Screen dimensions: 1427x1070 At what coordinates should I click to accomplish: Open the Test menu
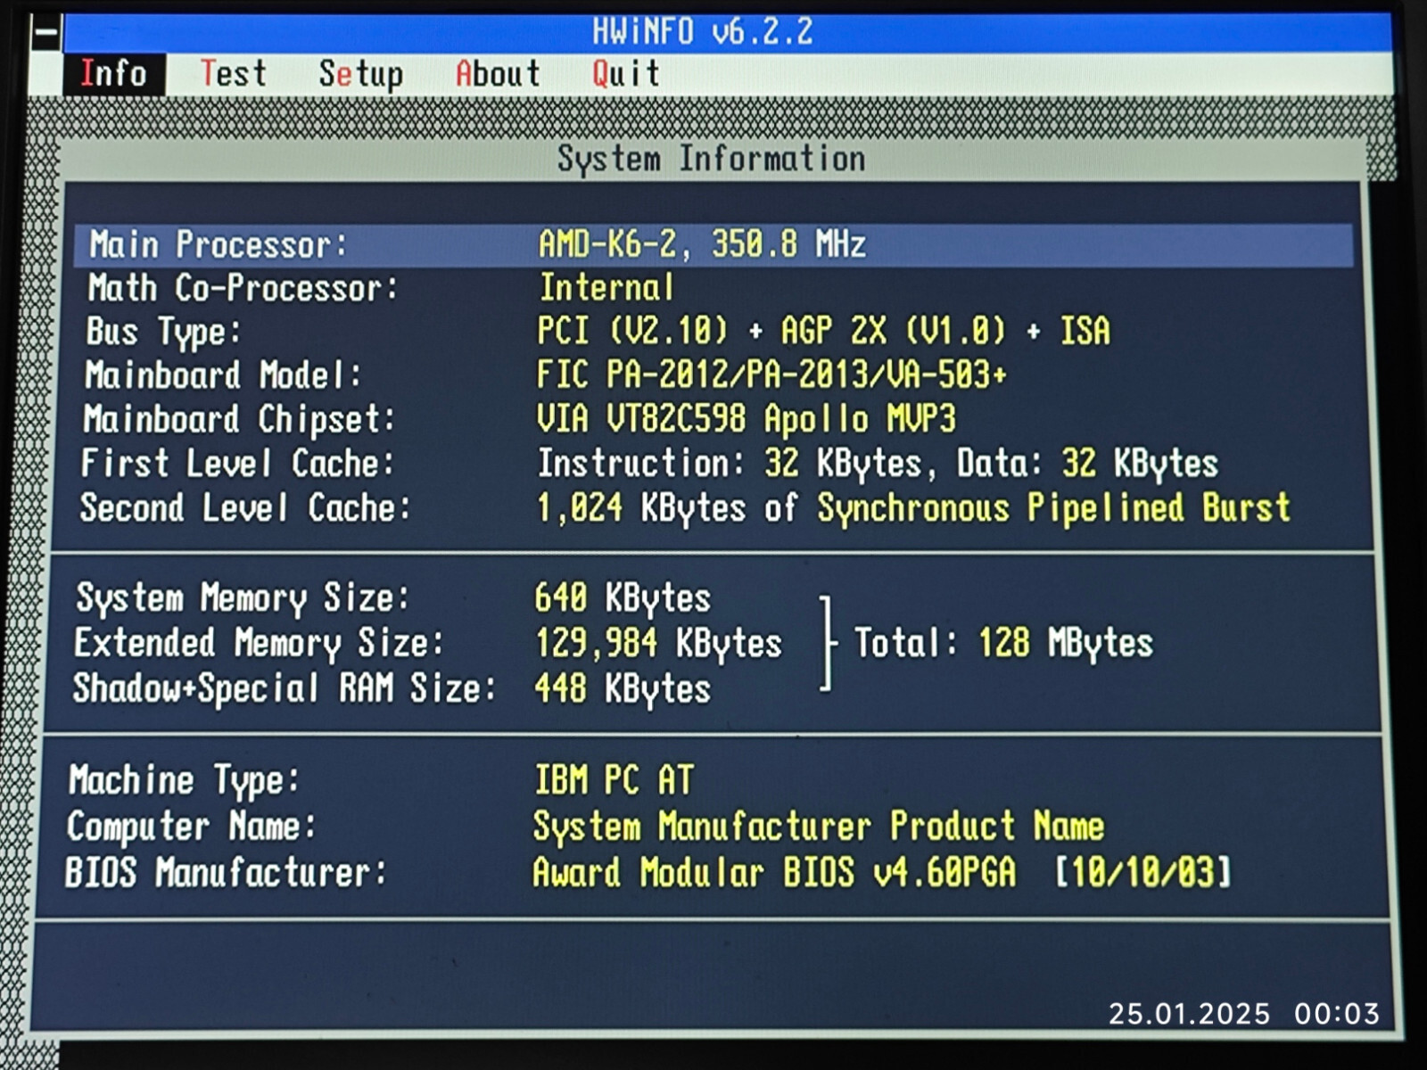(233, 73)
